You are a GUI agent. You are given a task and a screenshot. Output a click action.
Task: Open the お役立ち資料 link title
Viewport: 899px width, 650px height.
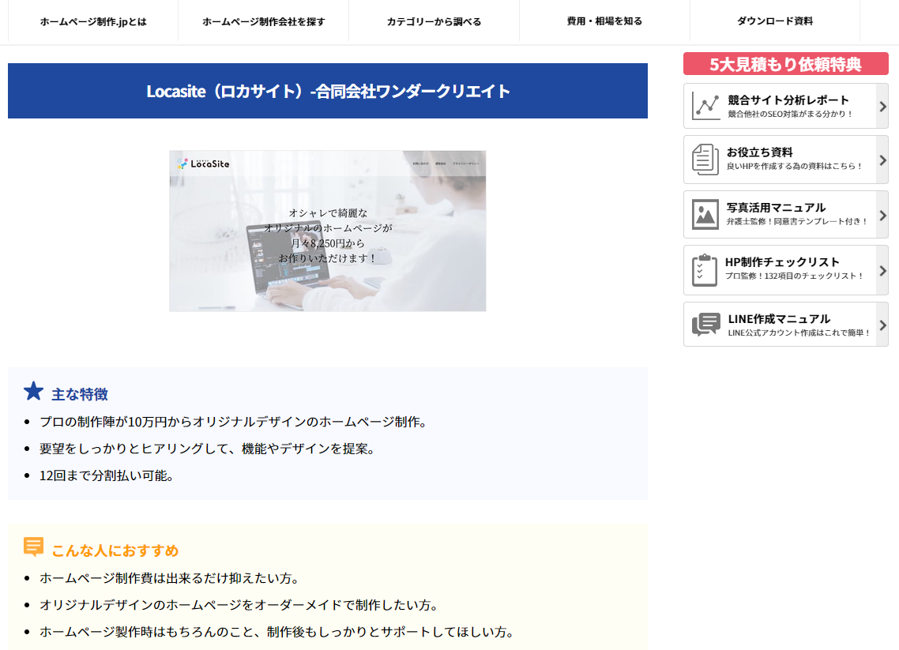pyautogui.click(x=760, y=152)
